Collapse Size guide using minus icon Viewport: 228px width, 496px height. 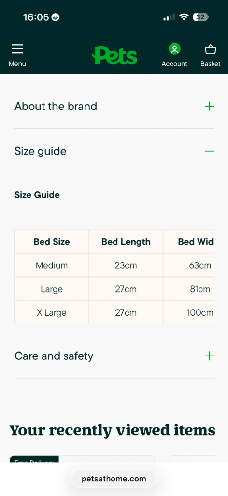coord(209,151)
